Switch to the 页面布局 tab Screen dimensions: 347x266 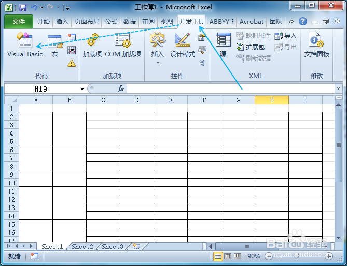click(x=87, y=21)
